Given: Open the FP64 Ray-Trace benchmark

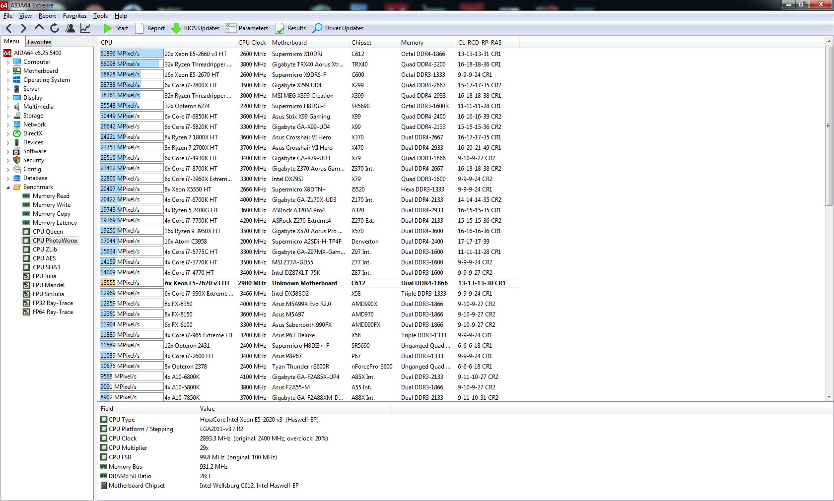Looking at the screenshot, I should 53,312.
